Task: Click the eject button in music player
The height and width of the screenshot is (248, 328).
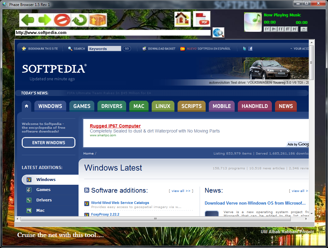Action: (x=304, y=29)
